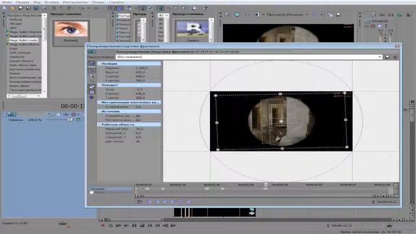Click Play from start in transport bar
The height and width of the screenshot is (234, 416).
pyautogui.click(x=118, y=226)
